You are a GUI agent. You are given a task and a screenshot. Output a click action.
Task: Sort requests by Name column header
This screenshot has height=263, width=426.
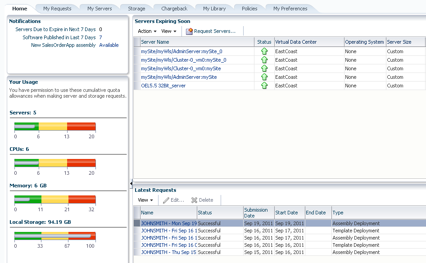(168, 213)
